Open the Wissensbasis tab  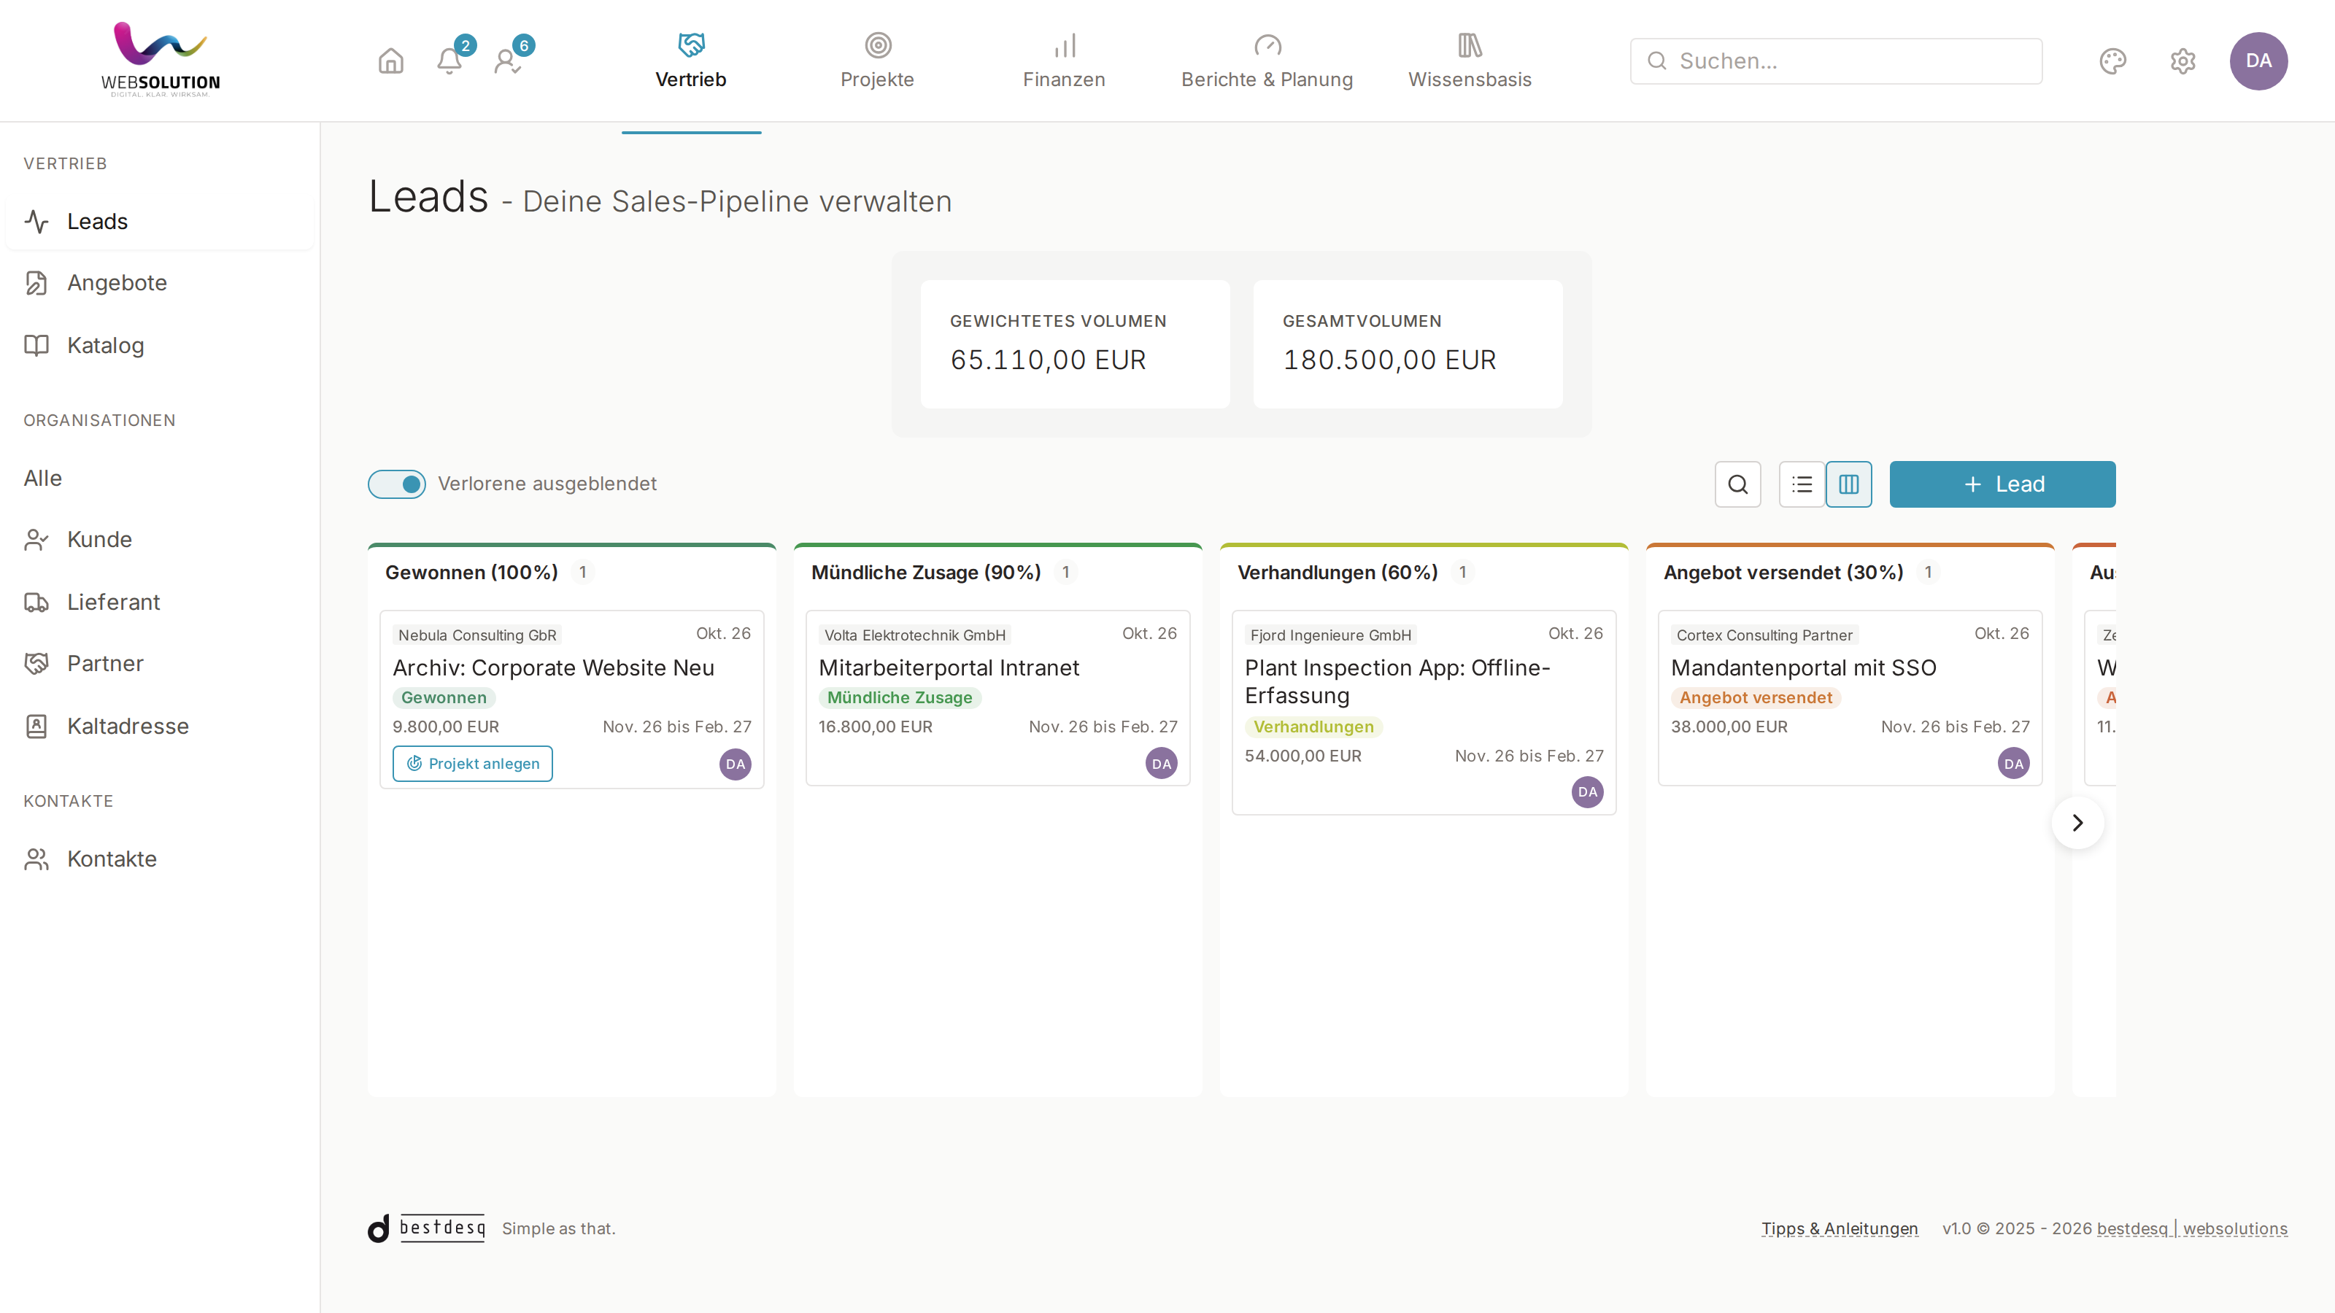point(1470,61)
